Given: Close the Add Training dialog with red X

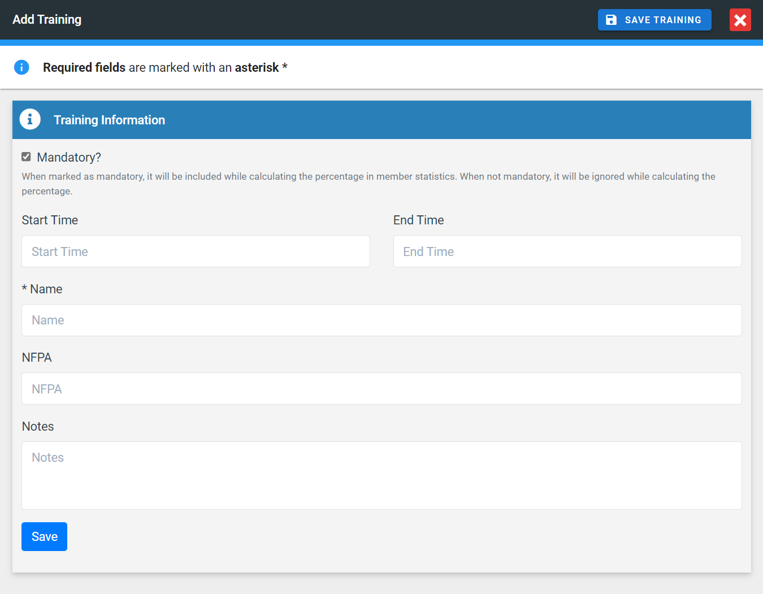Looking at the screenshot, I should point(740,20).
